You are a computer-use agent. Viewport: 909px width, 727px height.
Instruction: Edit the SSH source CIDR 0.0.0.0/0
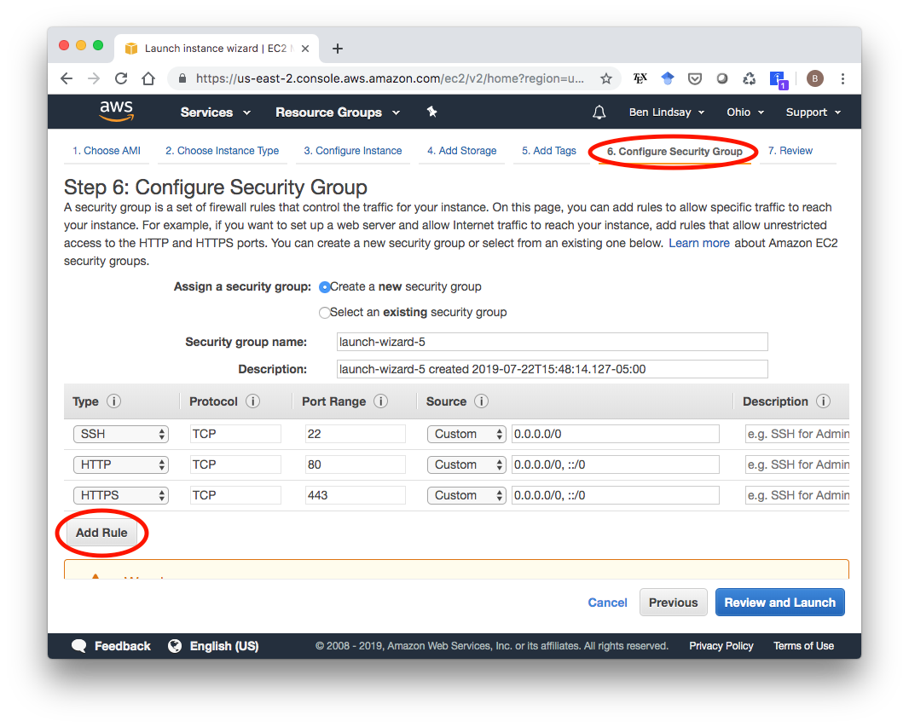615,434
